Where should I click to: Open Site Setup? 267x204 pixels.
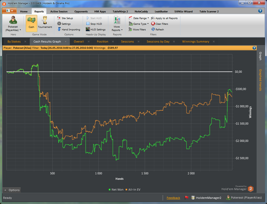click(65, 18)
